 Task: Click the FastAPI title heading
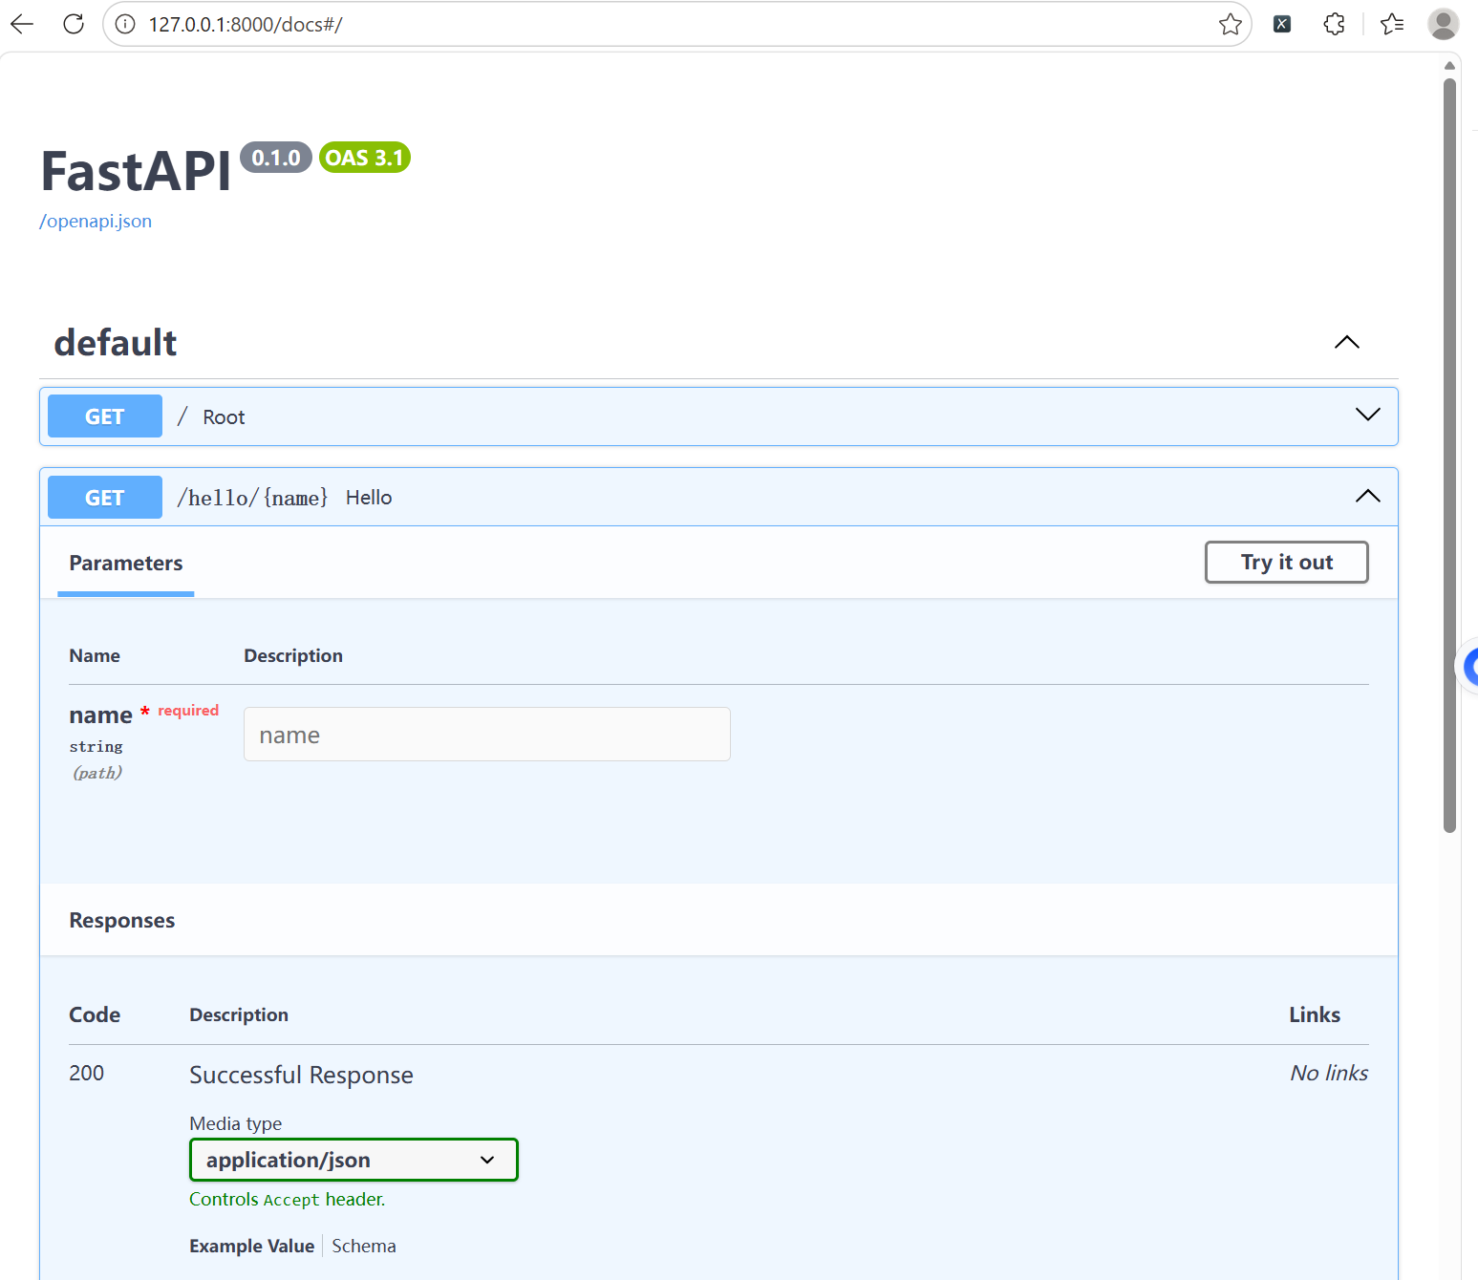click(x=136, y=172)
